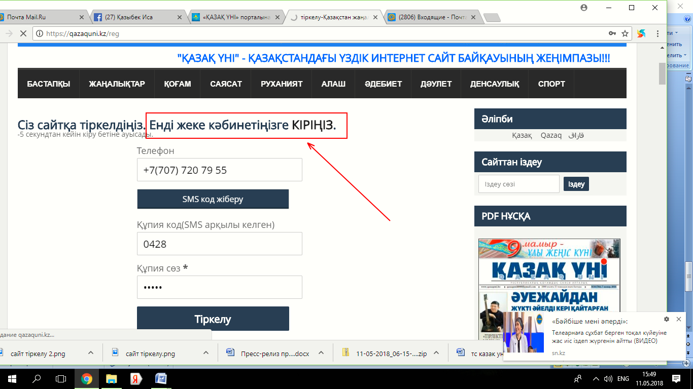Open File Explorer from the taskbar
Screen dimensions: 693x389
(x=111, y=378)
